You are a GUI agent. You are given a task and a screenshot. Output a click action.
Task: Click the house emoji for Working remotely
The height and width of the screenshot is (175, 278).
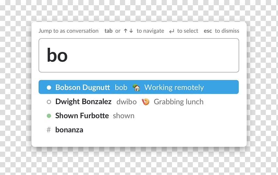tap(136, 87)
